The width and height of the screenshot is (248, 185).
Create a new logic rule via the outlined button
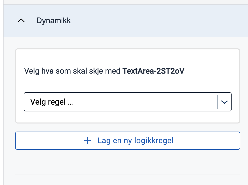pyautogui.click(x=128, y=141)
